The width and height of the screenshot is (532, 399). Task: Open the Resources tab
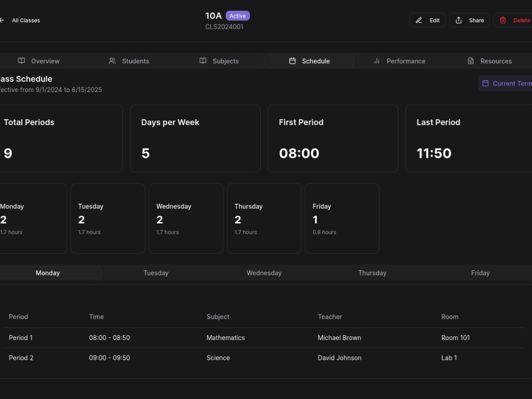[489, 61]
